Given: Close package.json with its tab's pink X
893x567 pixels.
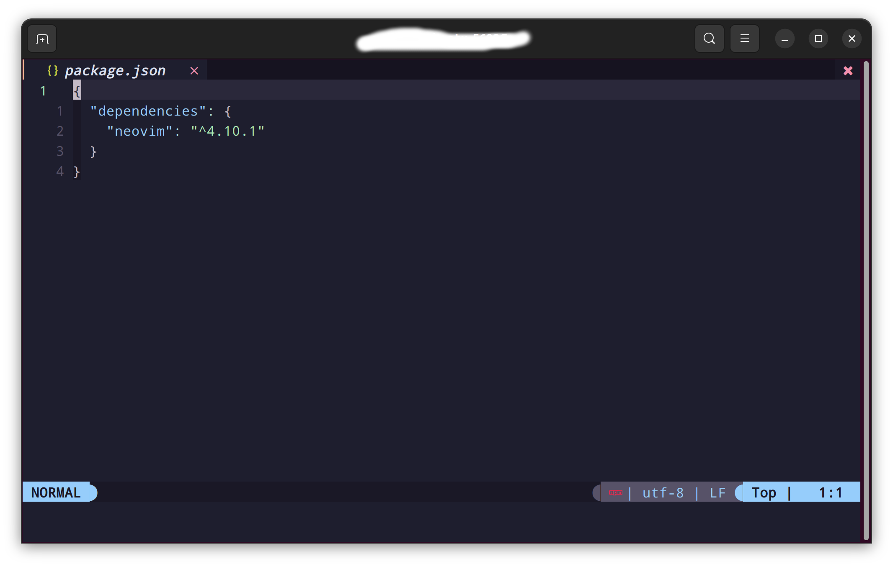Looking at the screenshot, I should (x=194, y=71).
